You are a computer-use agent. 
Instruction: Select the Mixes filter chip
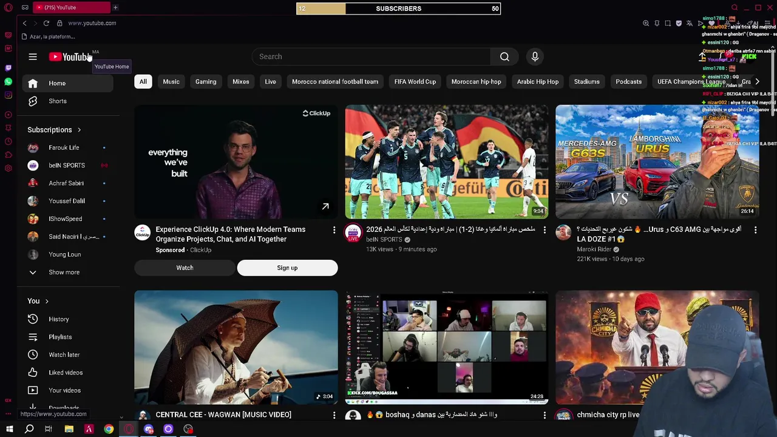[241, 81]
